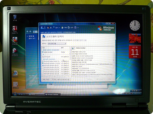Switch to the 제어판 taskbar button
This screenshot has width=153, height=114.
tap(36, 94)
